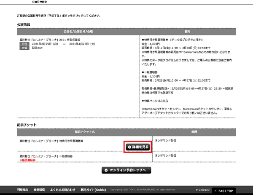Click the 日程 label badge
The width and height of the screenshot is (253, 195).
click(x=24, y=43)
